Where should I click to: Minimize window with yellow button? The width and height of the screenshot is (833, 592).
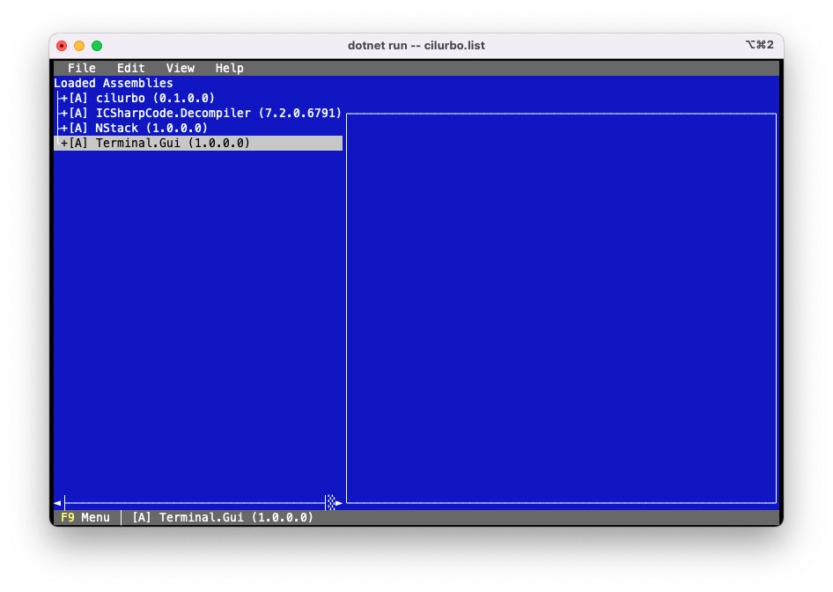[x=79, y=46]
